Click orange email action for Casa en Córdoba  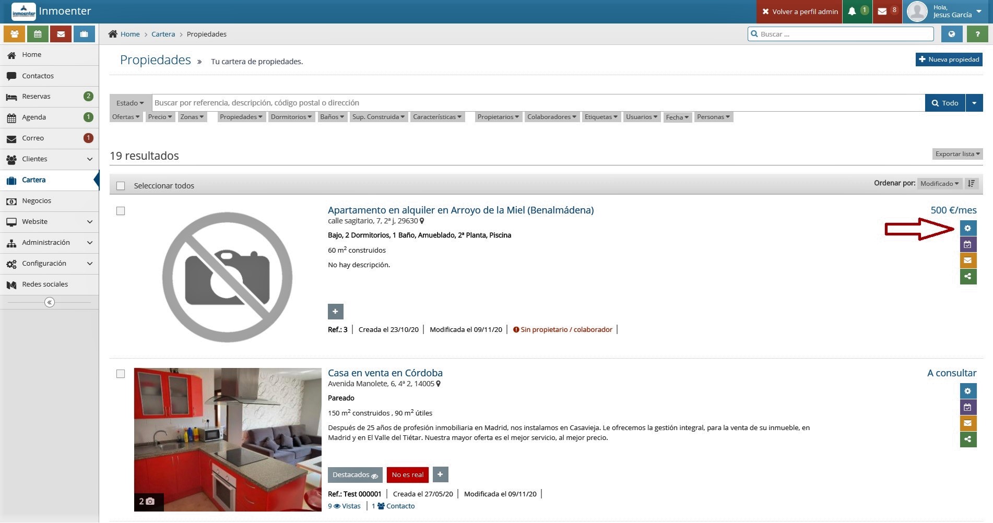tap(968, 423)
